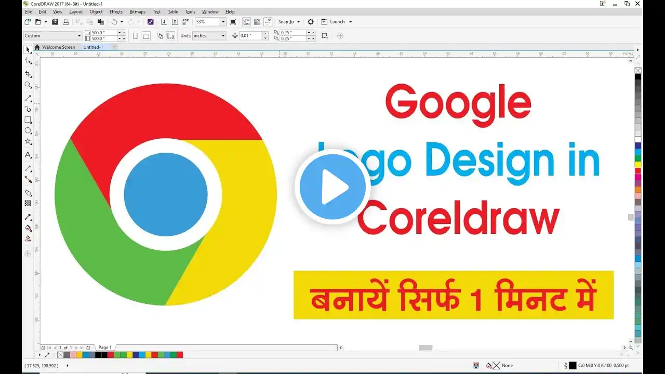The height and width of the screenshot is (374, 665).
Task: Click the red swatch in right color palette
Action: pyautogui.click(x=638, y=171)
